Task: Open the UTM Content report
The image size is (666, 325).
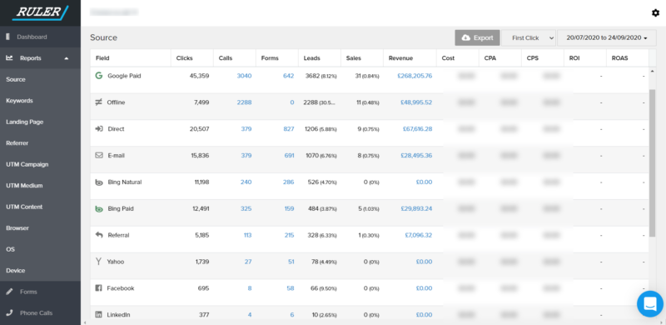Action: tap(24, 207)
